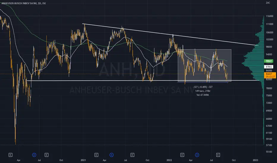This screenshot has height=163, width=277.
Task: Click the measurement text -327 (-0.40%) -327
Action: click(x=203, y=87)
